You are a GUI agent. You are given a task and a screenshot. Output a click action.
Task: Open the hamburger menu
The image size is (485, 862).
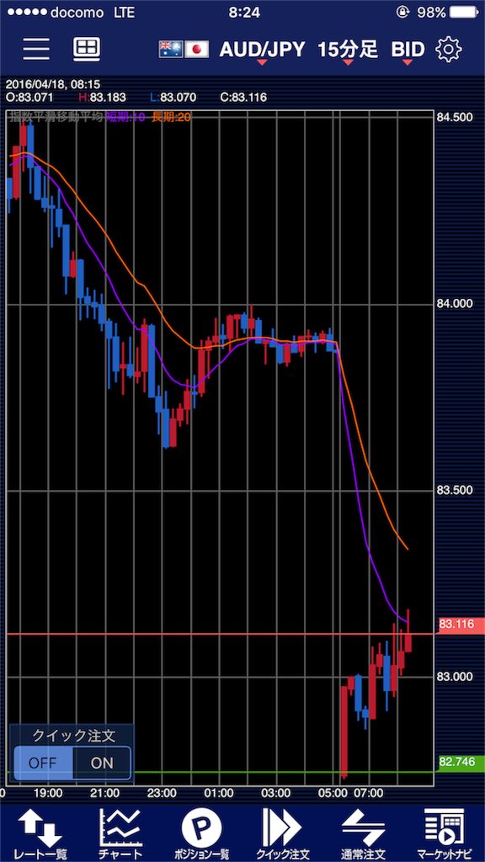tap(36, 50)
